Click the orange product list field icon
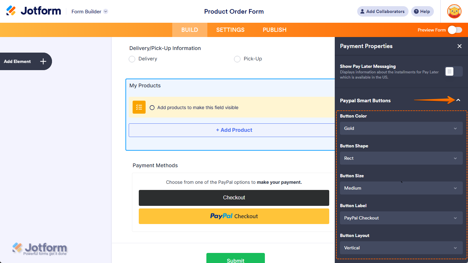Screen dimensions: 468x263 (139, 107)
